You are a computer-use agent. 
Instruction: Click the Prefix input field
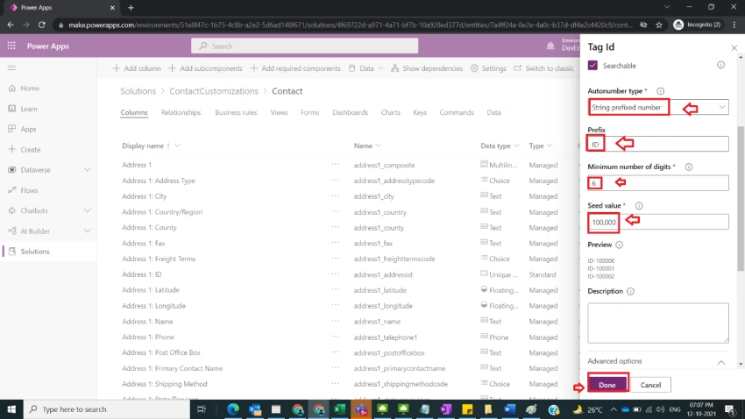click(658, 144)
